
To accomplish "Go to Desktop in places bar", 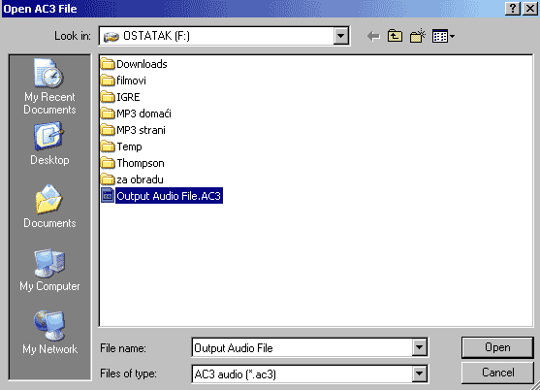I will coord(49,144).
